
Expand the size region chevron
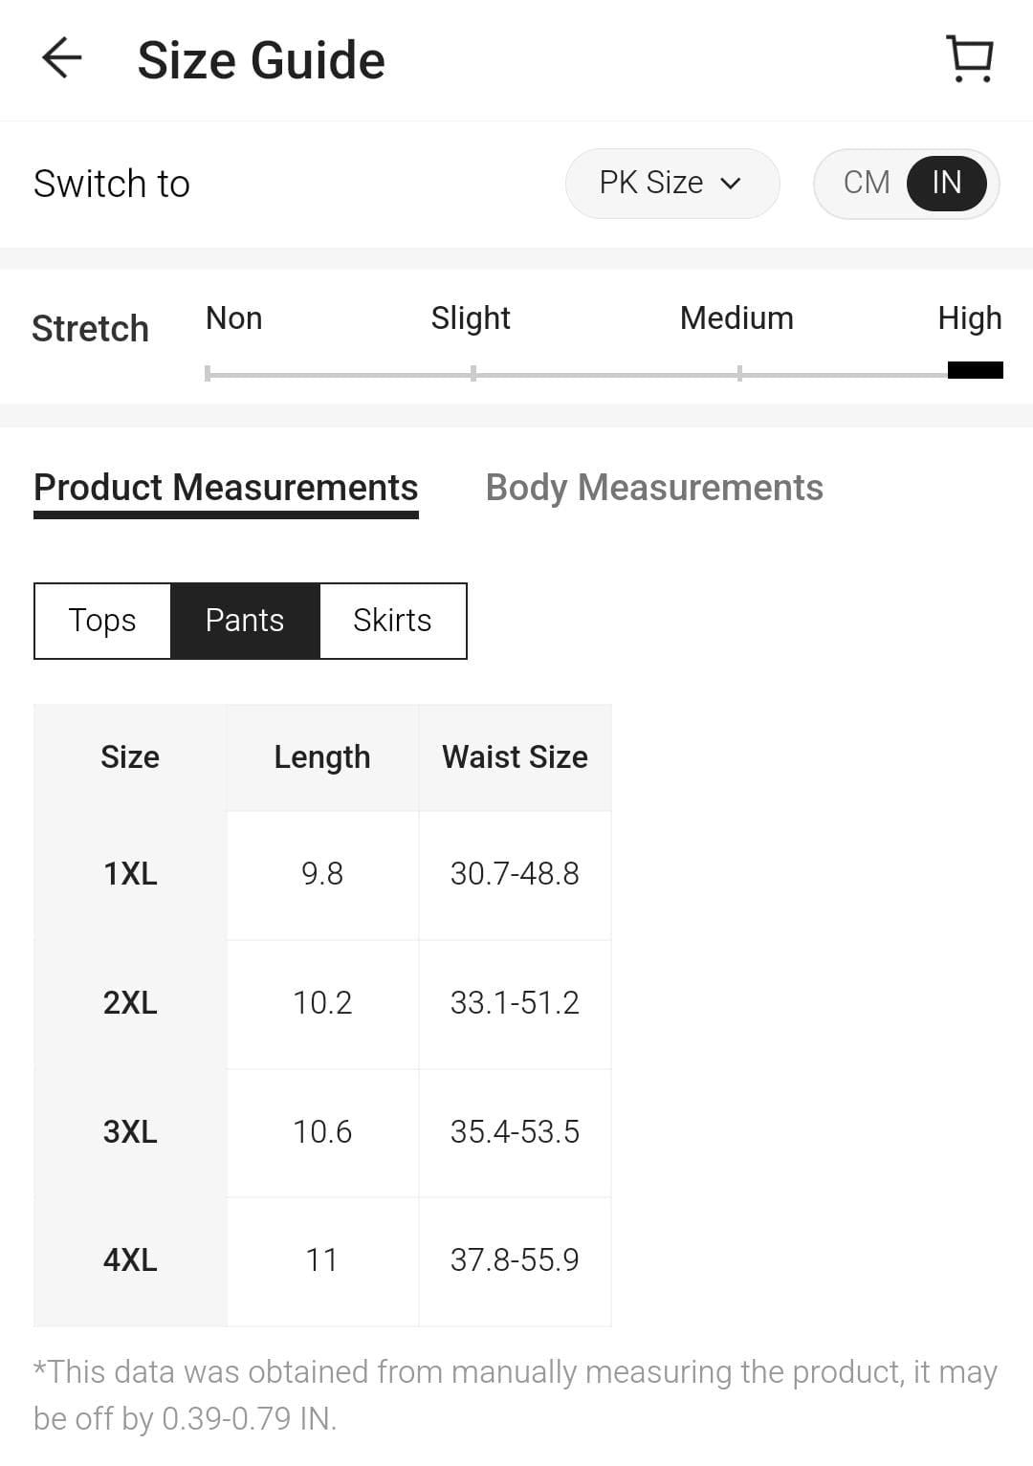point(731,185)
